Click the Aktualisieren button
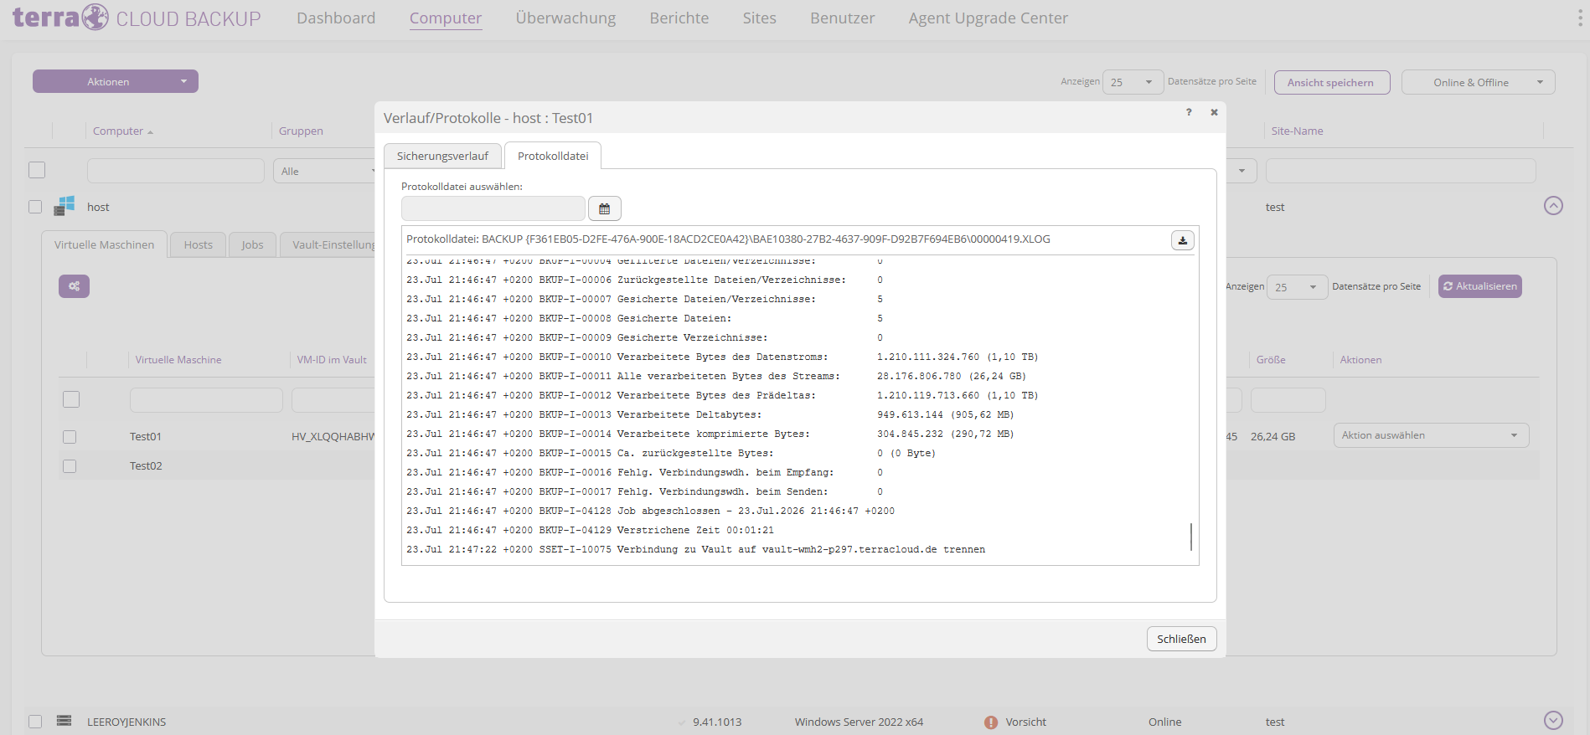Screen dimensions: 1590x735 [x=1480, y=286]
